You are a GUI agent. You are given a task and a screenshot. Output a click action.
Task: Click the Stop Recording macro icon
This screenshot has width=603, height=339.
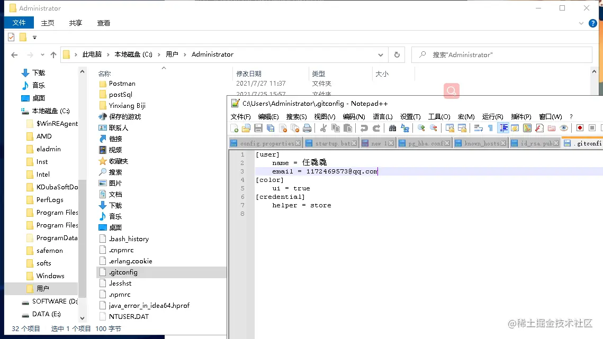(592, 129)
